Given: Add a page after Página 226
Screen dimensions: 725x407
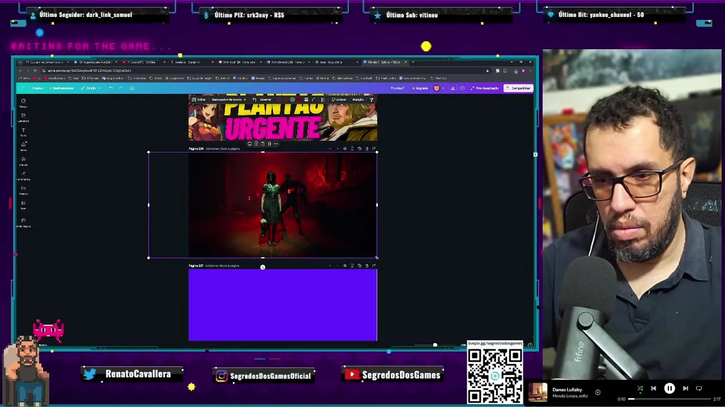Looking at the screenshot, I should [374, 148].
